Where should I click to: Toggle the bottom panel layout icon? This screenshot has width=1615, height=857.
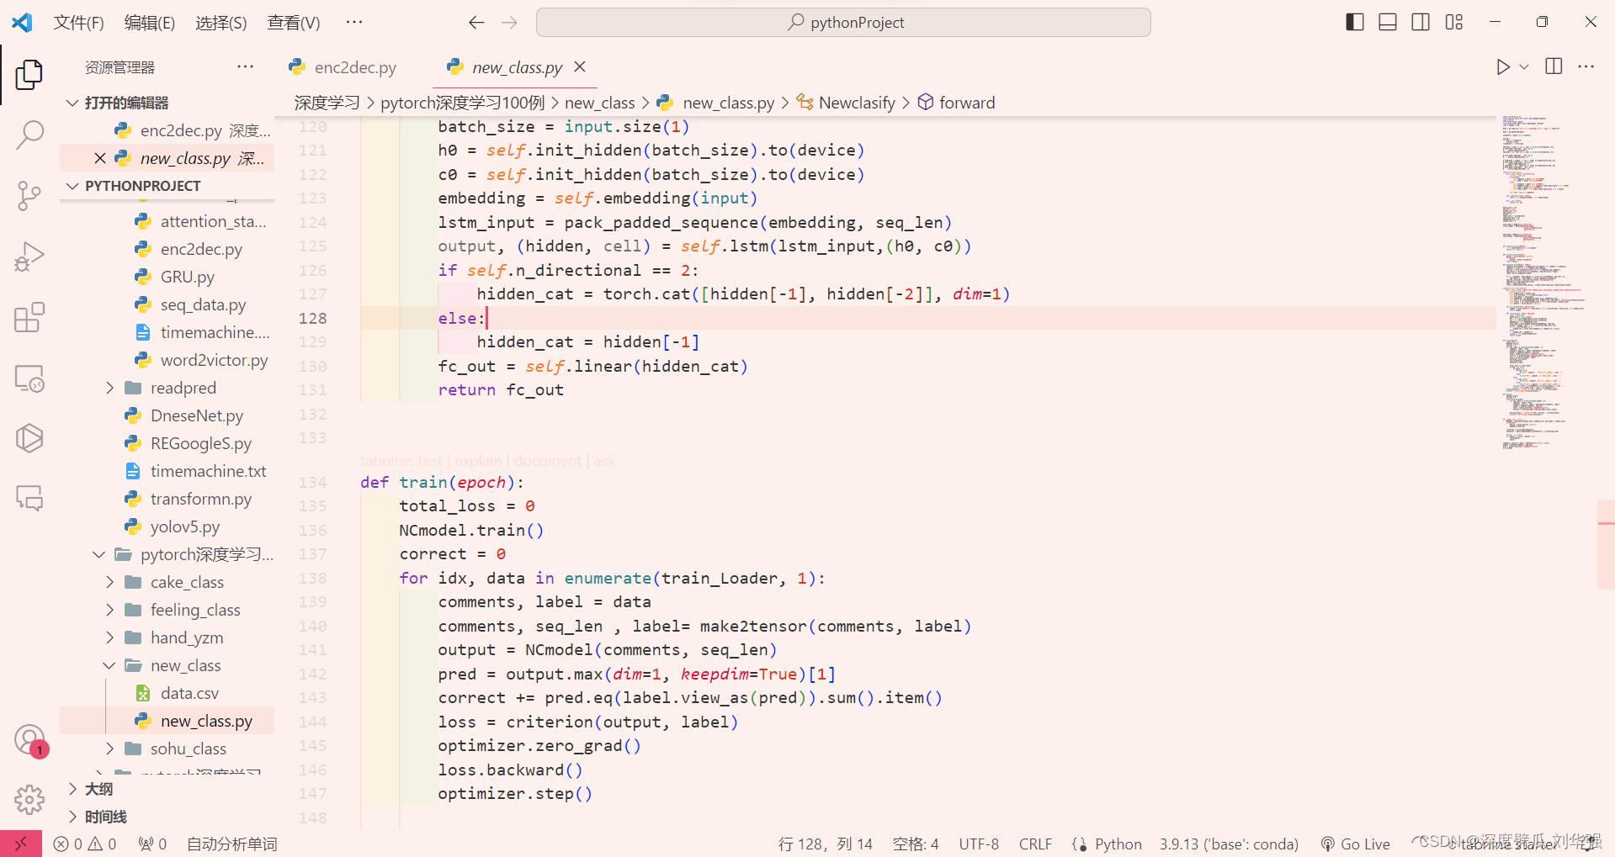[x=1387, y=22]
